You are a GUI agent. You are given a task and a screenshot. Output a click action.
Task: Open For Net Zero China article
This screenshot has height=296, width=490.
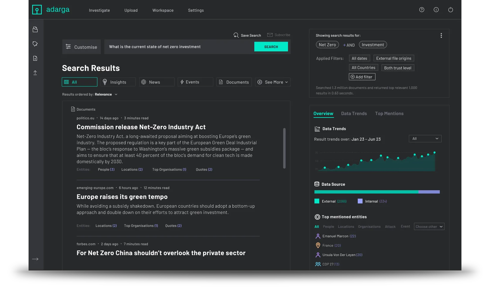click(x=161, y=253)
